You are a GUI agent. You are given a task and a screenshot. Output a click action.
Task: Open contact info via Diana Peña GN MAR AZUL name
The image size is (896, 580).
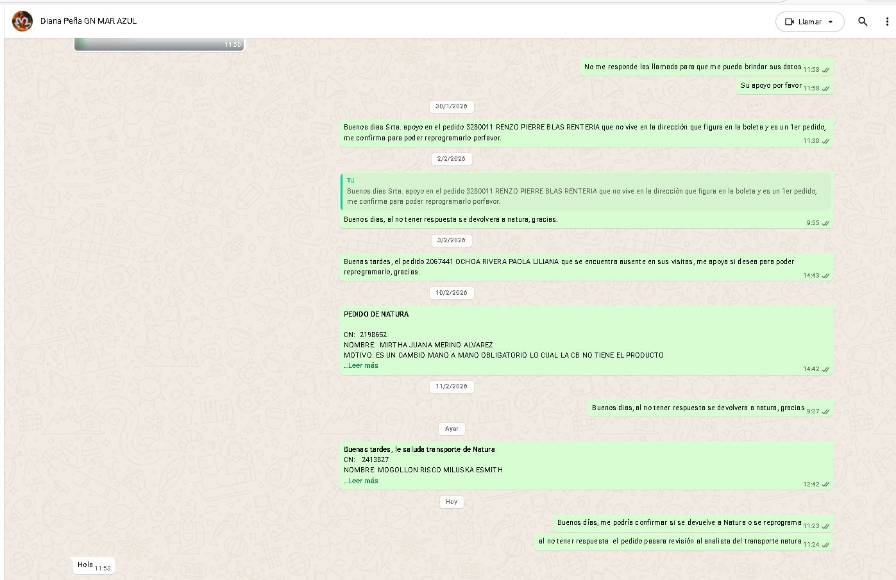(89, 21)
